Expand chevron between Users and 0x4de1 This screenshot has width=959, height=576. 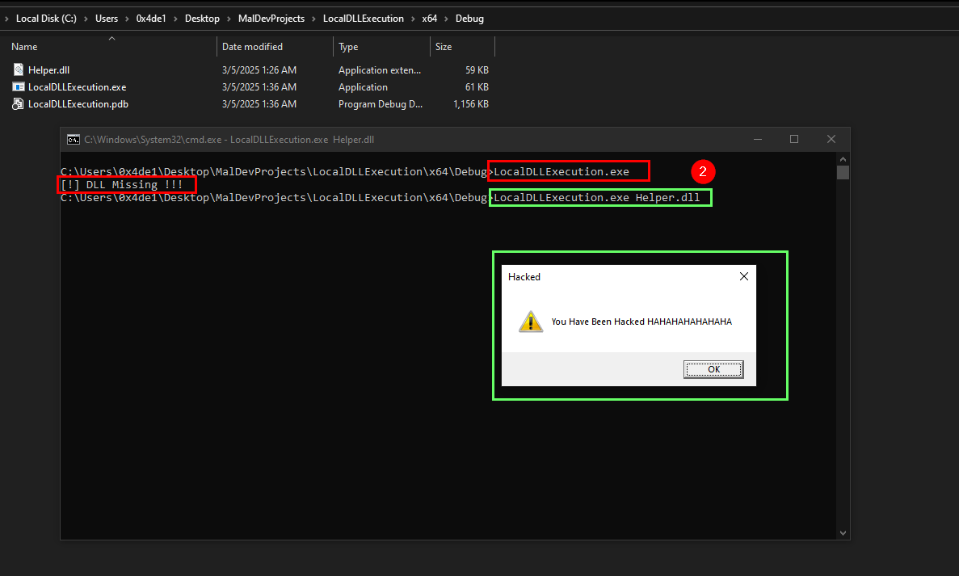click(x=127, y=19)
